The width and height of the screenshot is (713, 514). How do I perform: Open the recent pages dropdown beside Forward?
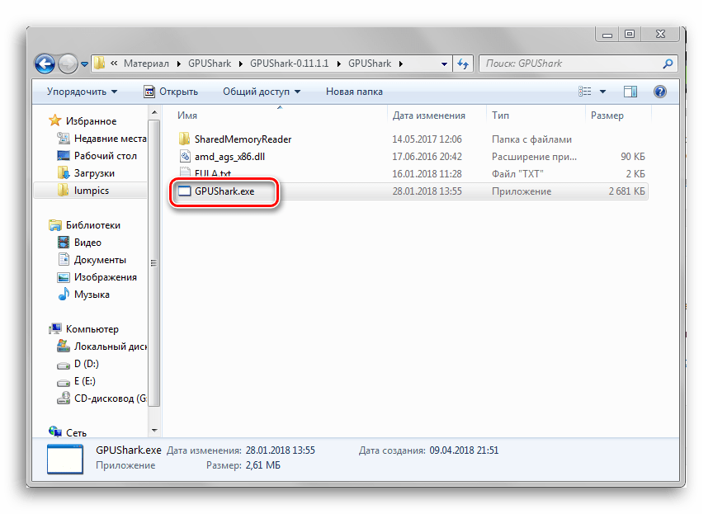point(84,64)
